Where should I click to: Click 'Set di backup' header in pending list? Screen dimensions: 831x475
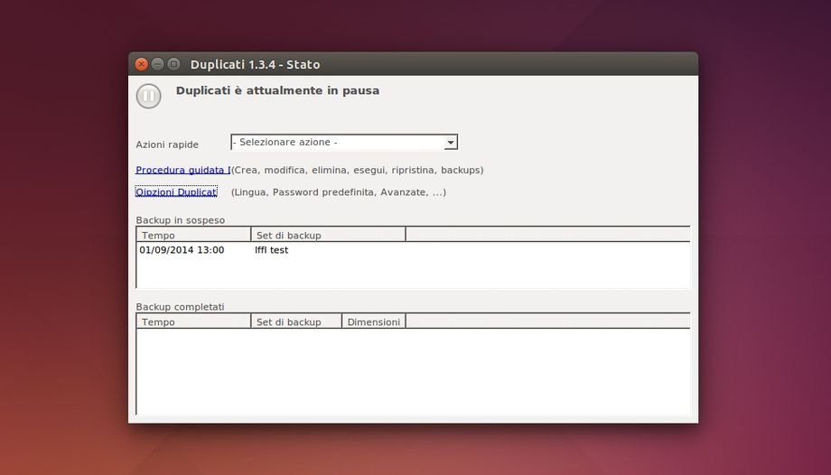(x=327, y=235)
